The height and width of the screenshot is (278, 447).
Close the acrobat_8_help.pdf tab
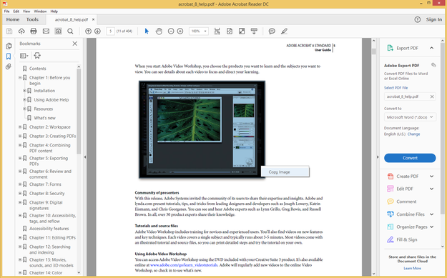click(93, 20)
